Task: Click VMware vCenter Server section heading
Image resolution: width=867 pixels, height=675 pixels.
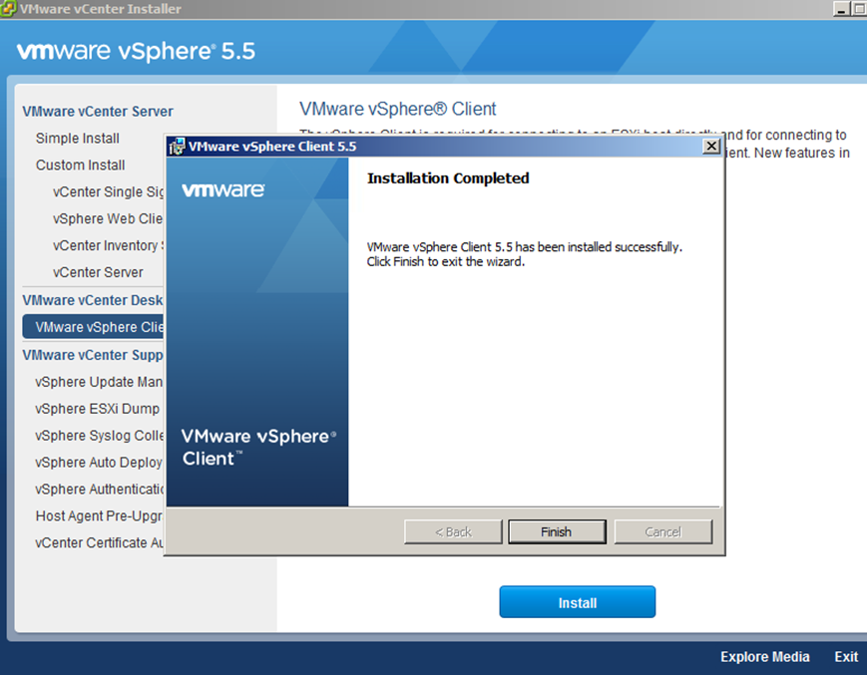Action: coord(98,112)
